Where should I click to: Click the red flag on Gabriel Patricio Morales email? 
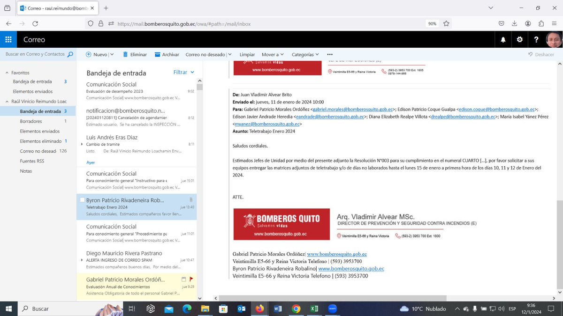(191, 279)
